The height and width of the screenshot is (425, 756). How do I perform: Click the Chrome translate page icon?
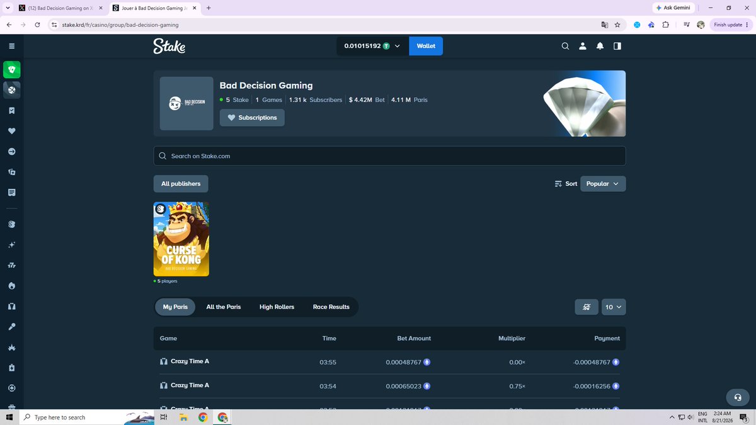pyautogui.click(x=604, y=25)
